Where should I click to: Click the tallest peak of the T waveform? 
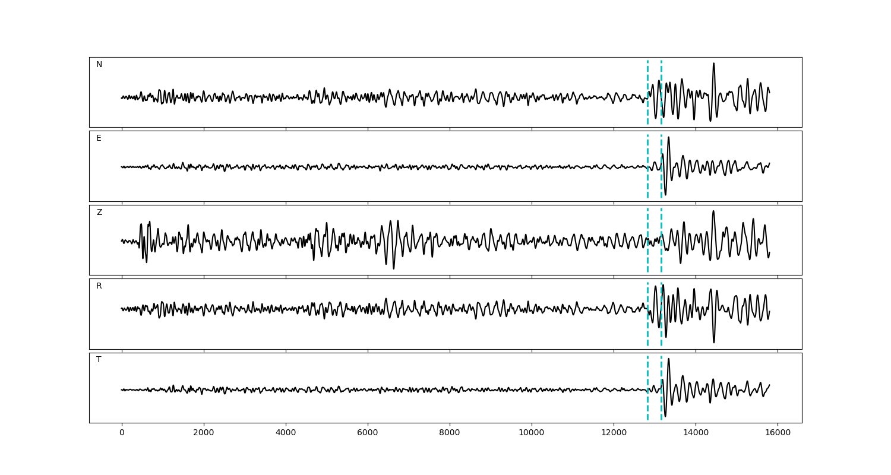point(668,359)
